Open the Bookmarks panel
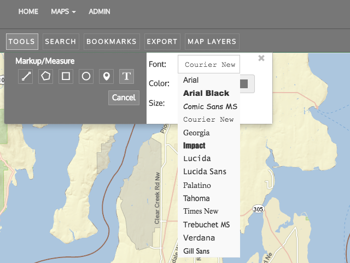 [x=112, y=42]
